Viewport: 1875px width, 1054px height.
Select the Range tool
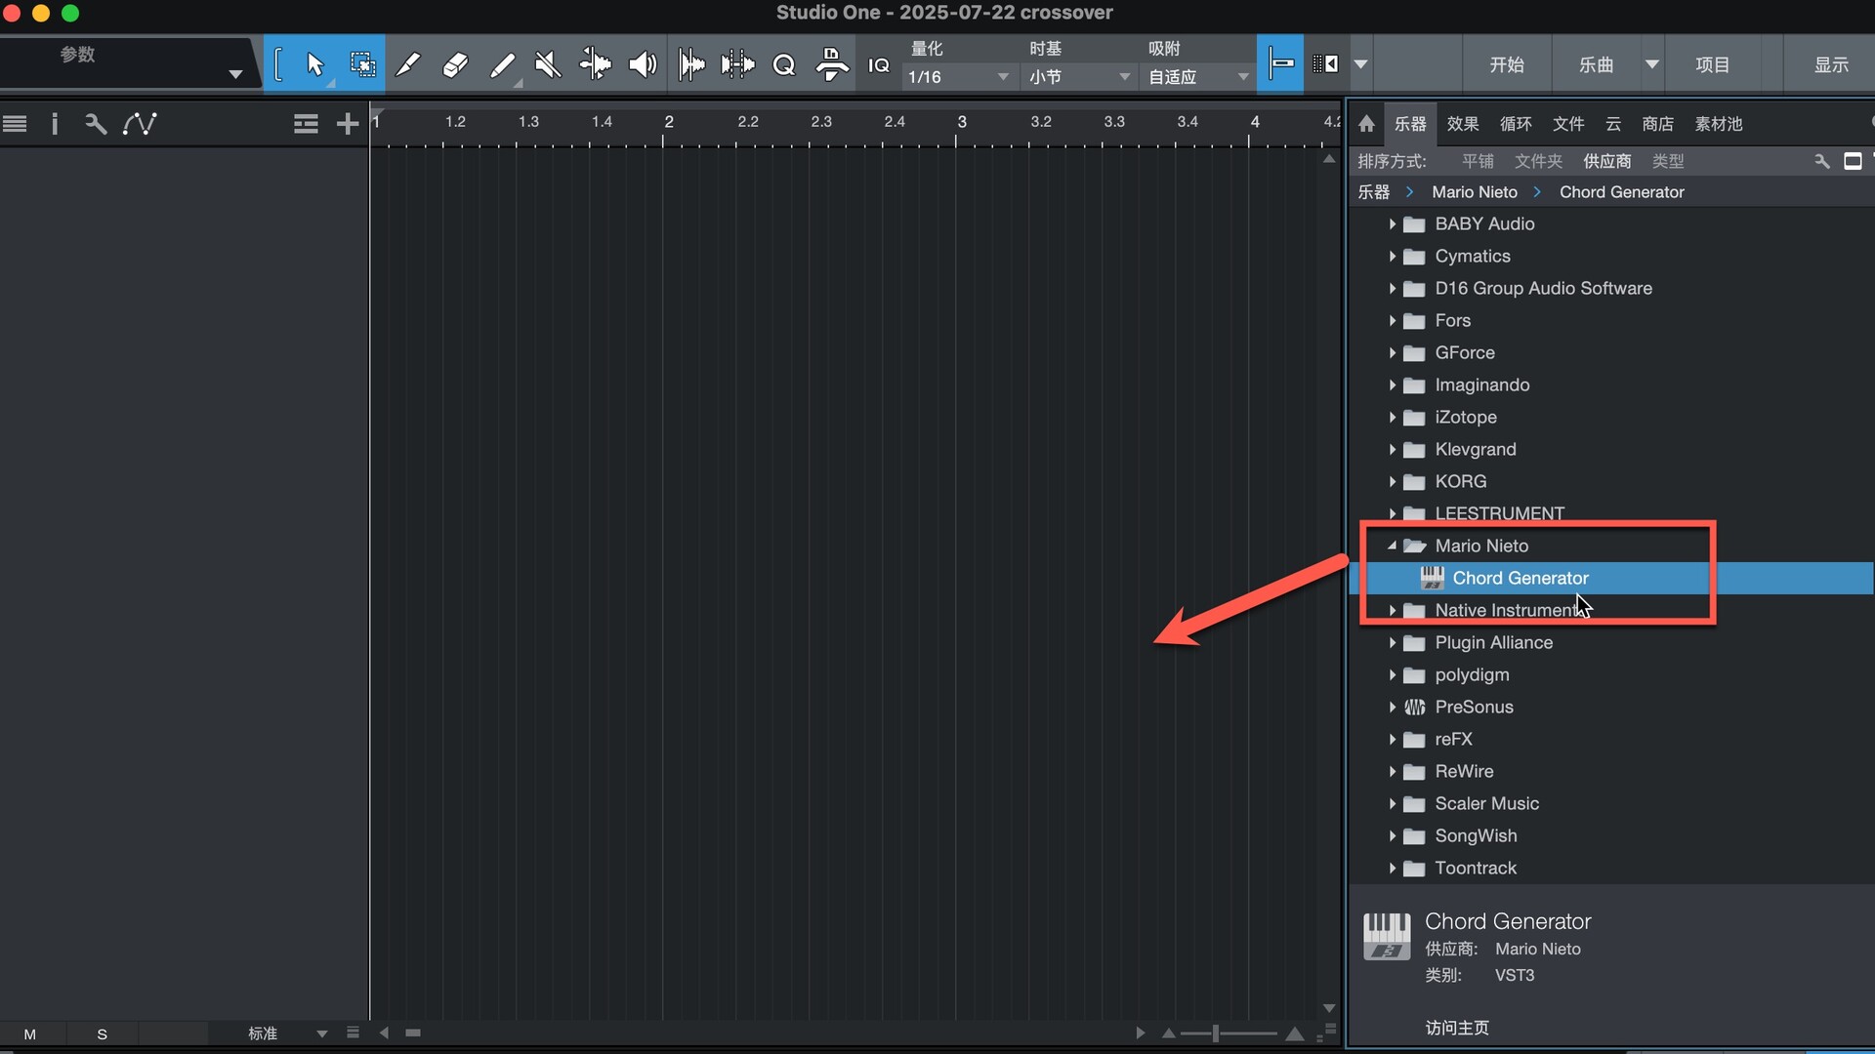[362, 64]
